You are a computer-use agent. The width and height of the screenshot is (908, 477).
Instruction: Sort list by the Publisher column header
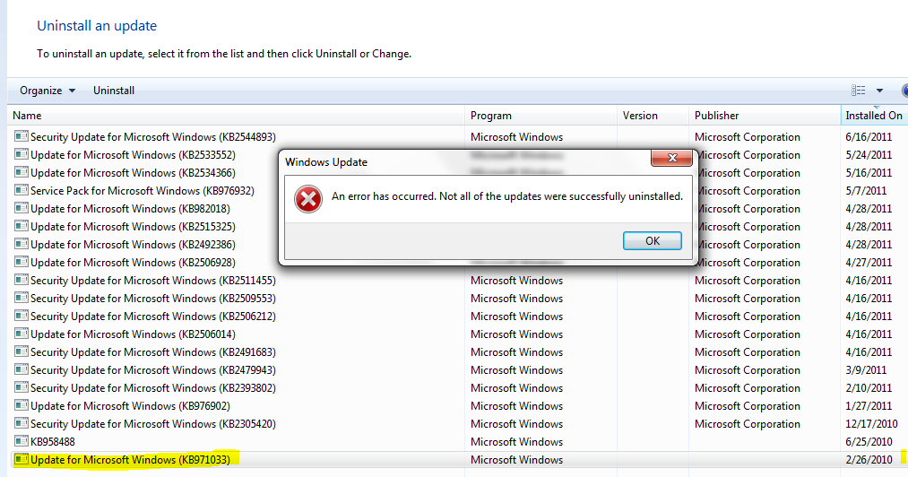[765, 116]
